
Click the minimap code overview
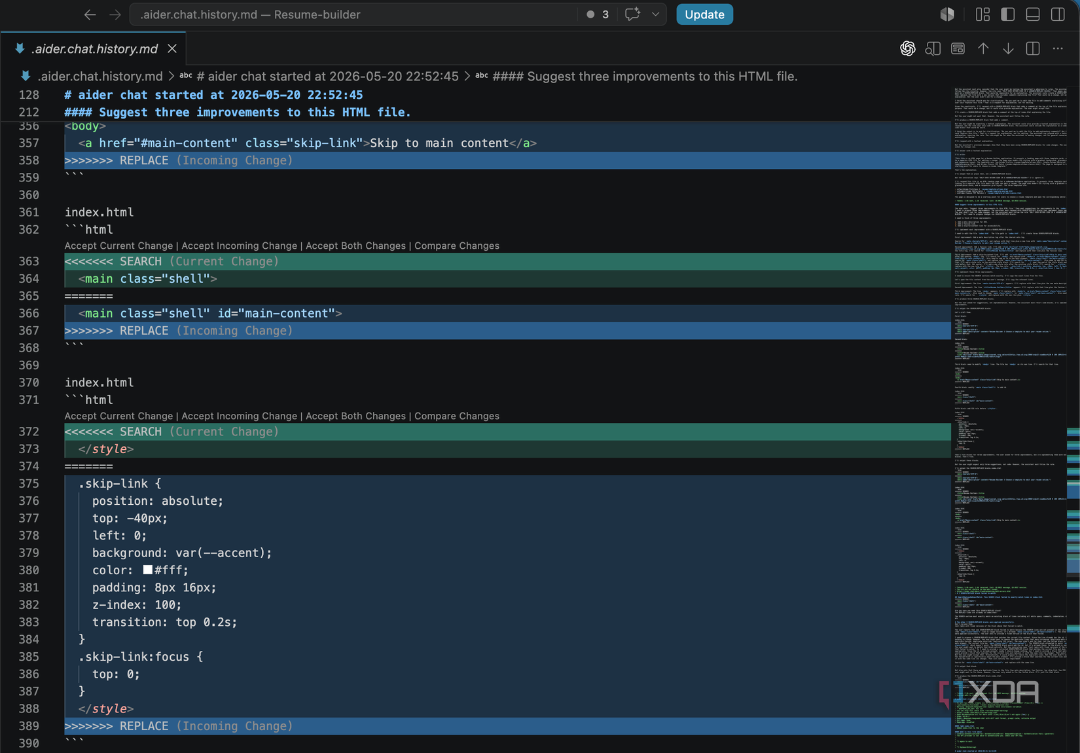(1009, 419)
